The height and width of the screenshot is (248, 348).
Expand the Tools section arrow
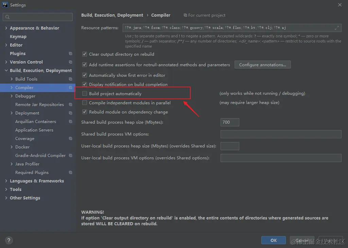point(6,190)
